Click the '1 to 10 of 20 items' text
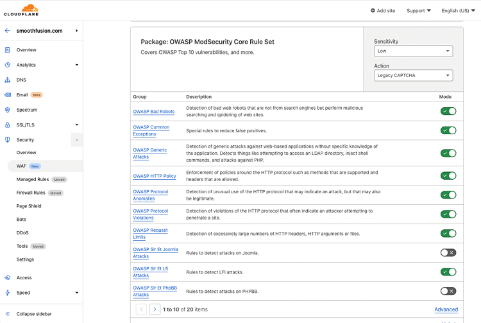 [x=185, y=310]
